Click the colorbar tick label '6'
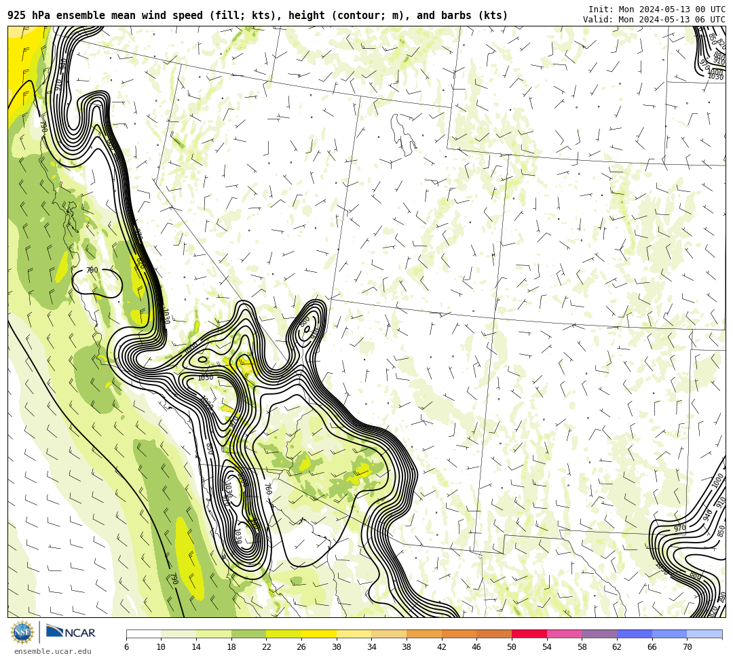Image resolution: width=733 pixels, height=660 pixels. click(126, 647)
